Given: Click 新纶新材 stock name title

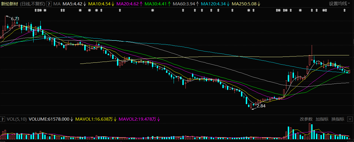Looking at the screenshot, I should [10, 4].
